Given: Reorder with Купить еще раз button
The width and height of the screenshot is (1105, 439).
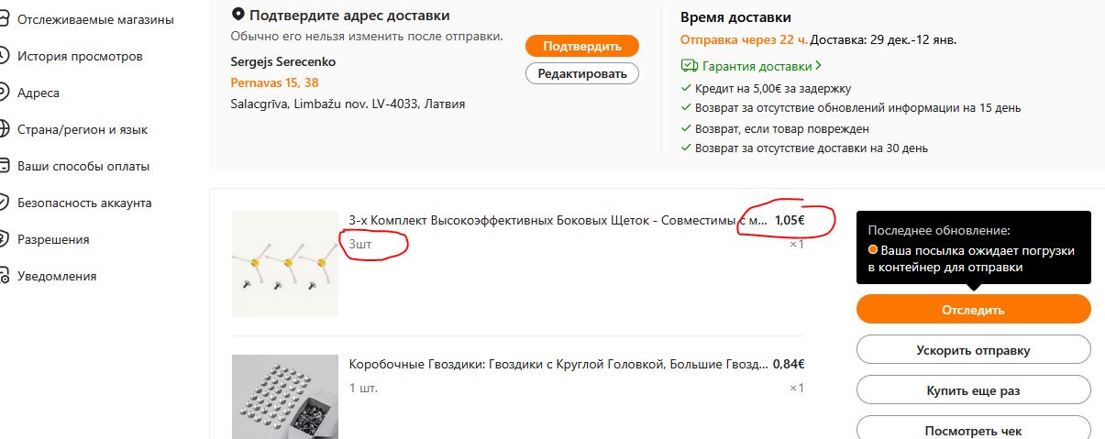Looking at the screenshot, I should (973, 390).
